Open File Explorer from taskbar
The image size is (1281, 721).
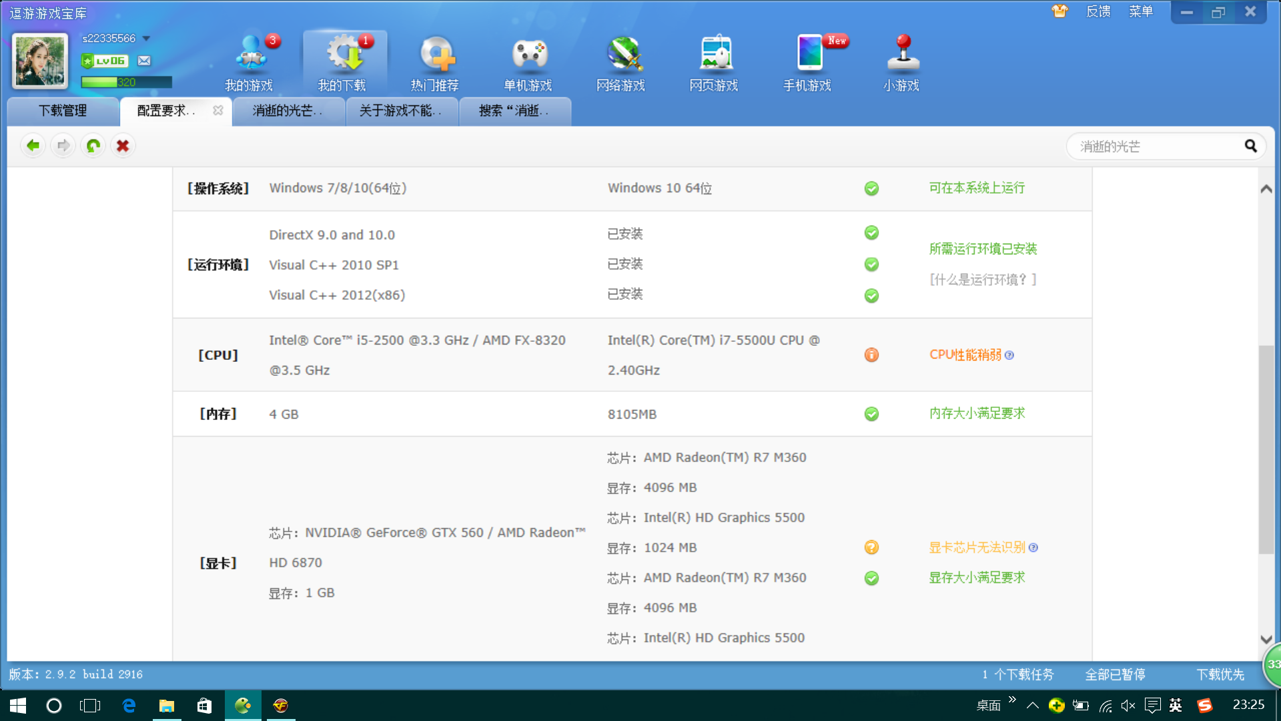[x=167, y=706]
